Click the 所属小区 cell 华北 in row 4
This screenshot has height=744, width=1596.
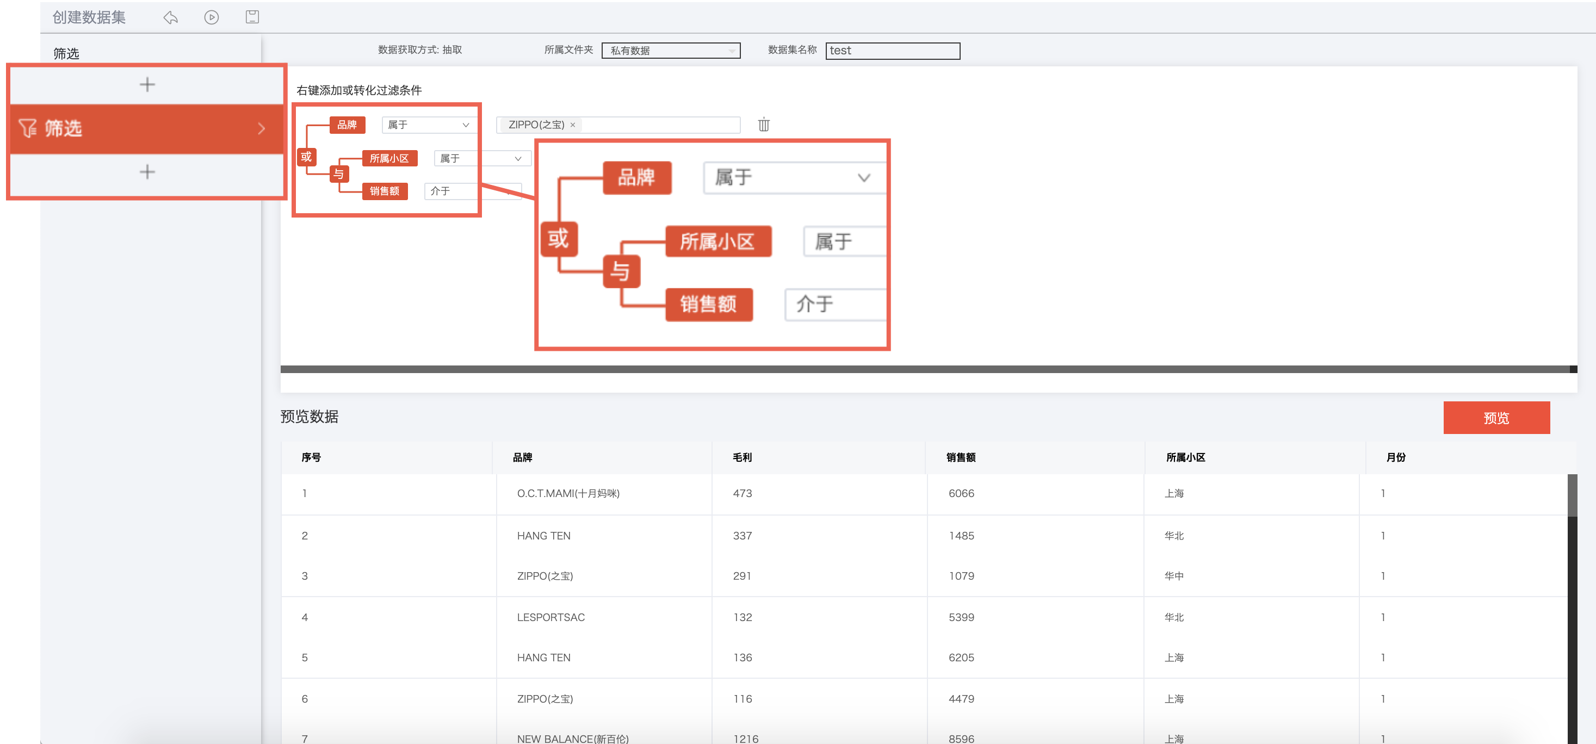[x=1173, y=618]
